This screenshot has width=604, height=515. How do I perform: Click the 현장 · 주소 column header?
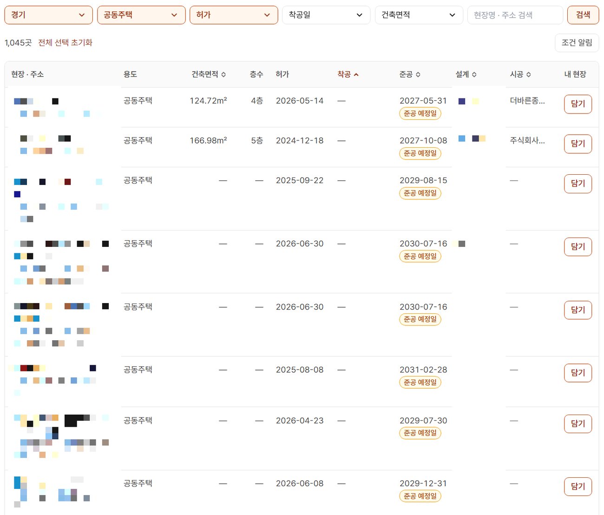[x=27, y=74]
